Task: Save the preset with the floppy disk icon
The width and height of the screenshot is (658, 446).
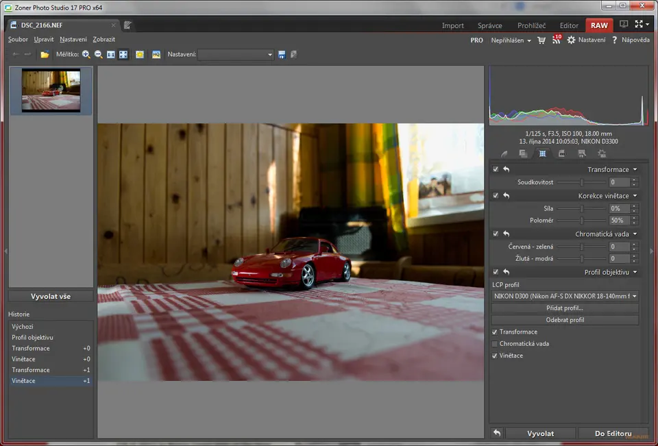Action: 282,54
